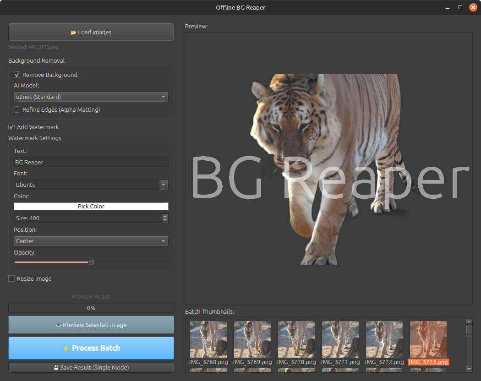Click the Size 400 spin field

tap(88, 218)
